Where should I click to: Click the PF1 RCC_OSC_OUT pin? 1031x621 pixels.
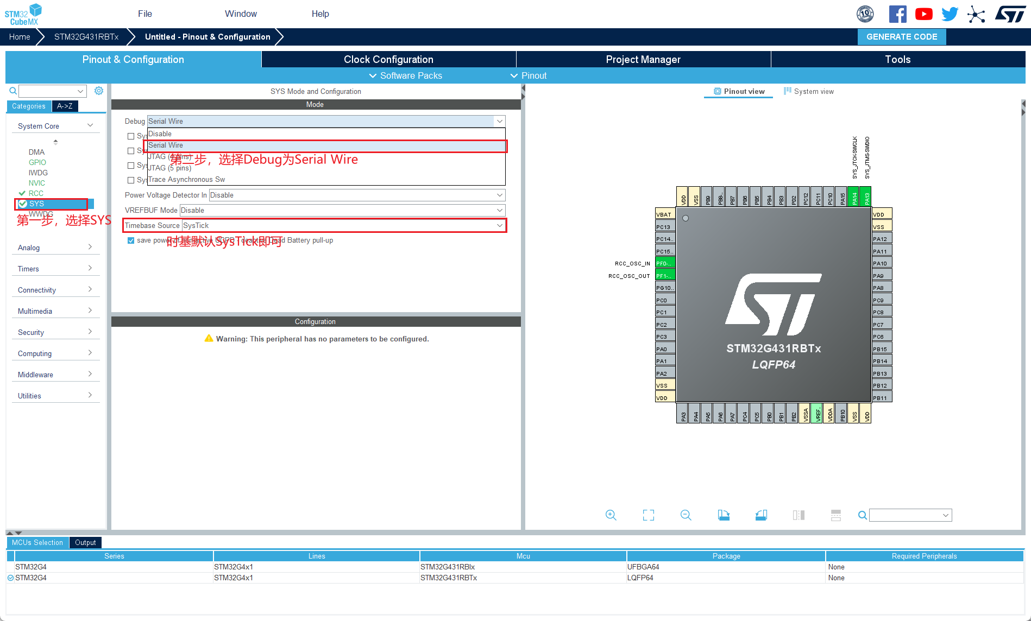click(665, 276)
